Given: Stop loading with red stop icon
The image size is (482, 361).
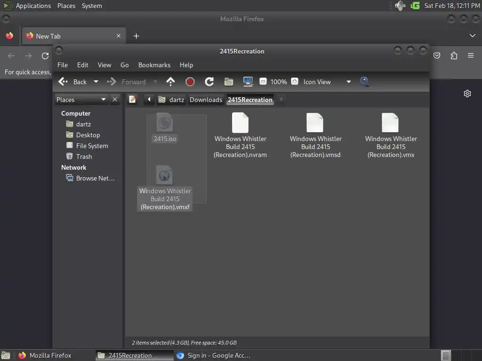Looking at the screenshot, I should [190, 82].
